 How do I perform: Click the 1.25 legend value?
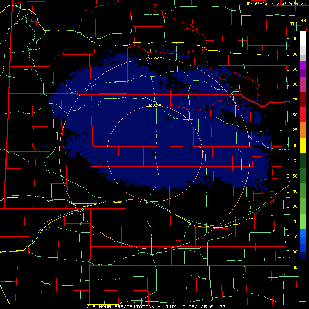292,130
